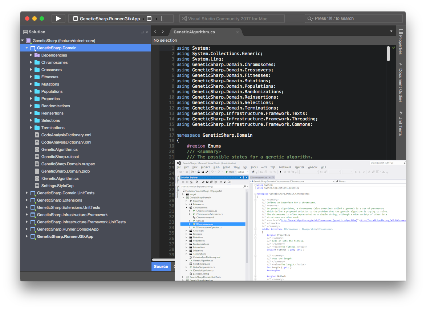Open the Document Outline side pad

tap(401, 82)
